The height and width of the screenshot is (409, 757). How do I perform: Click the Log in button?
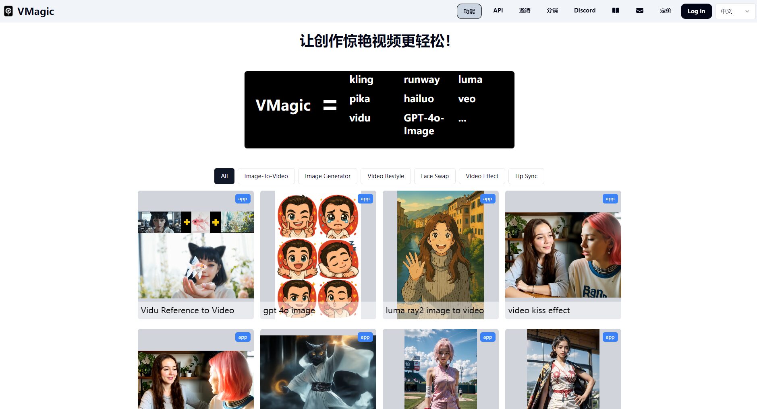pyautogui.click(x=696, y=11)
